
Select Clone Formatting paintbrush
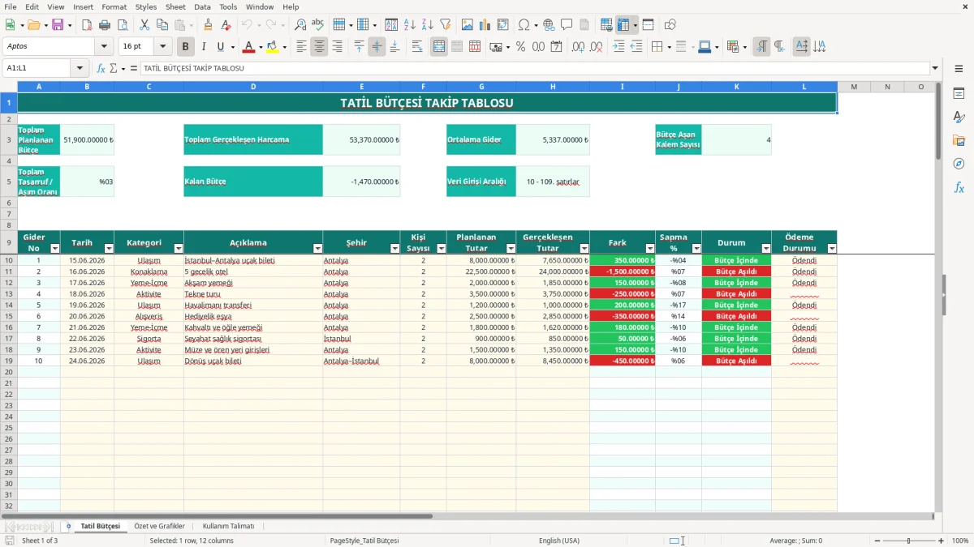tap(208, 25)
